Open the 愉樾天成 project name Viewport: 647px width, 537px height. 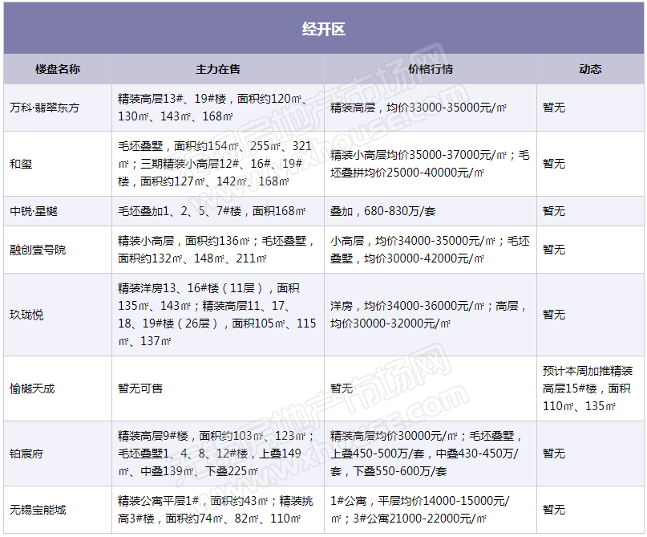coord(33,389)
